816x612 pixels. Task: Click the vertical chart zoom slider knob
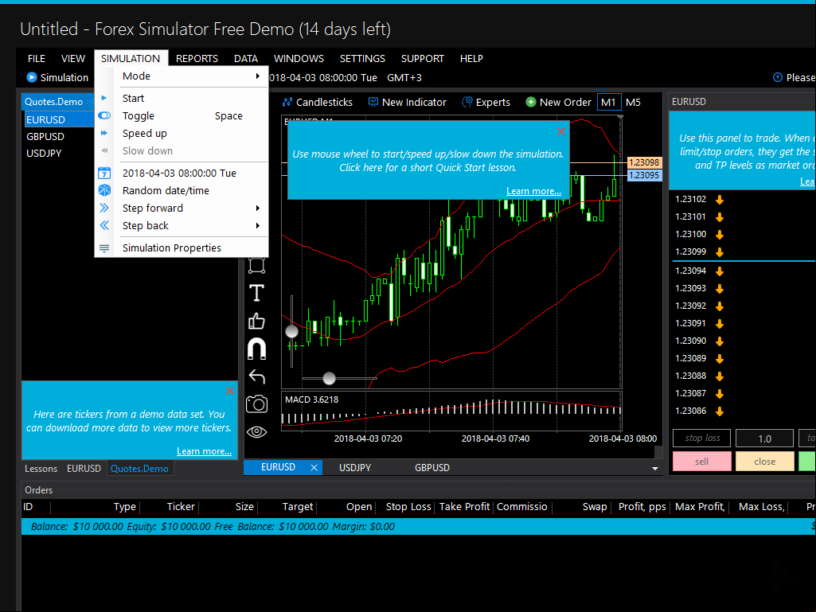292,331
